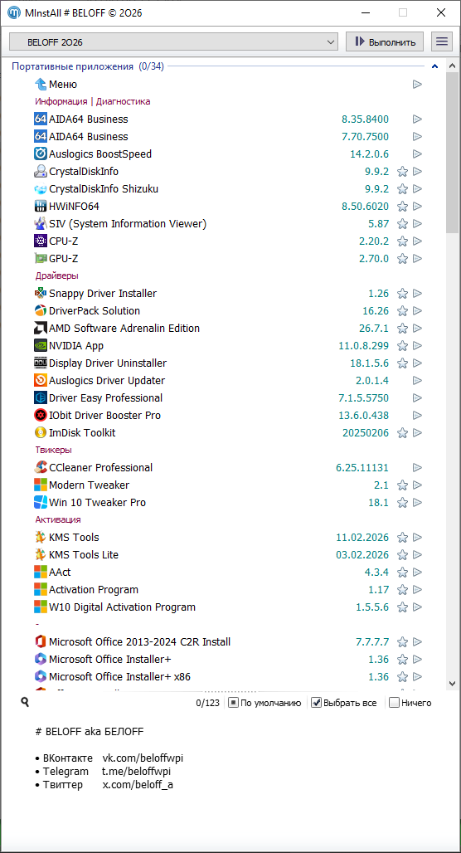Click the search magnifier icon

25,702
